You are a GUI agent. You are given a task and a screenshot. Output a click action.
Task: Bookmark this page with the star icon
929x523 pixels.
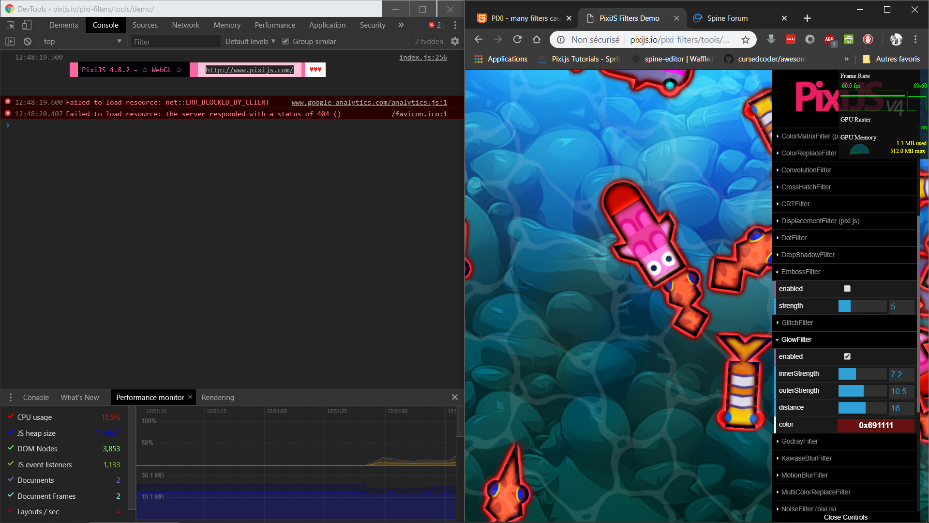click(746, 40)
